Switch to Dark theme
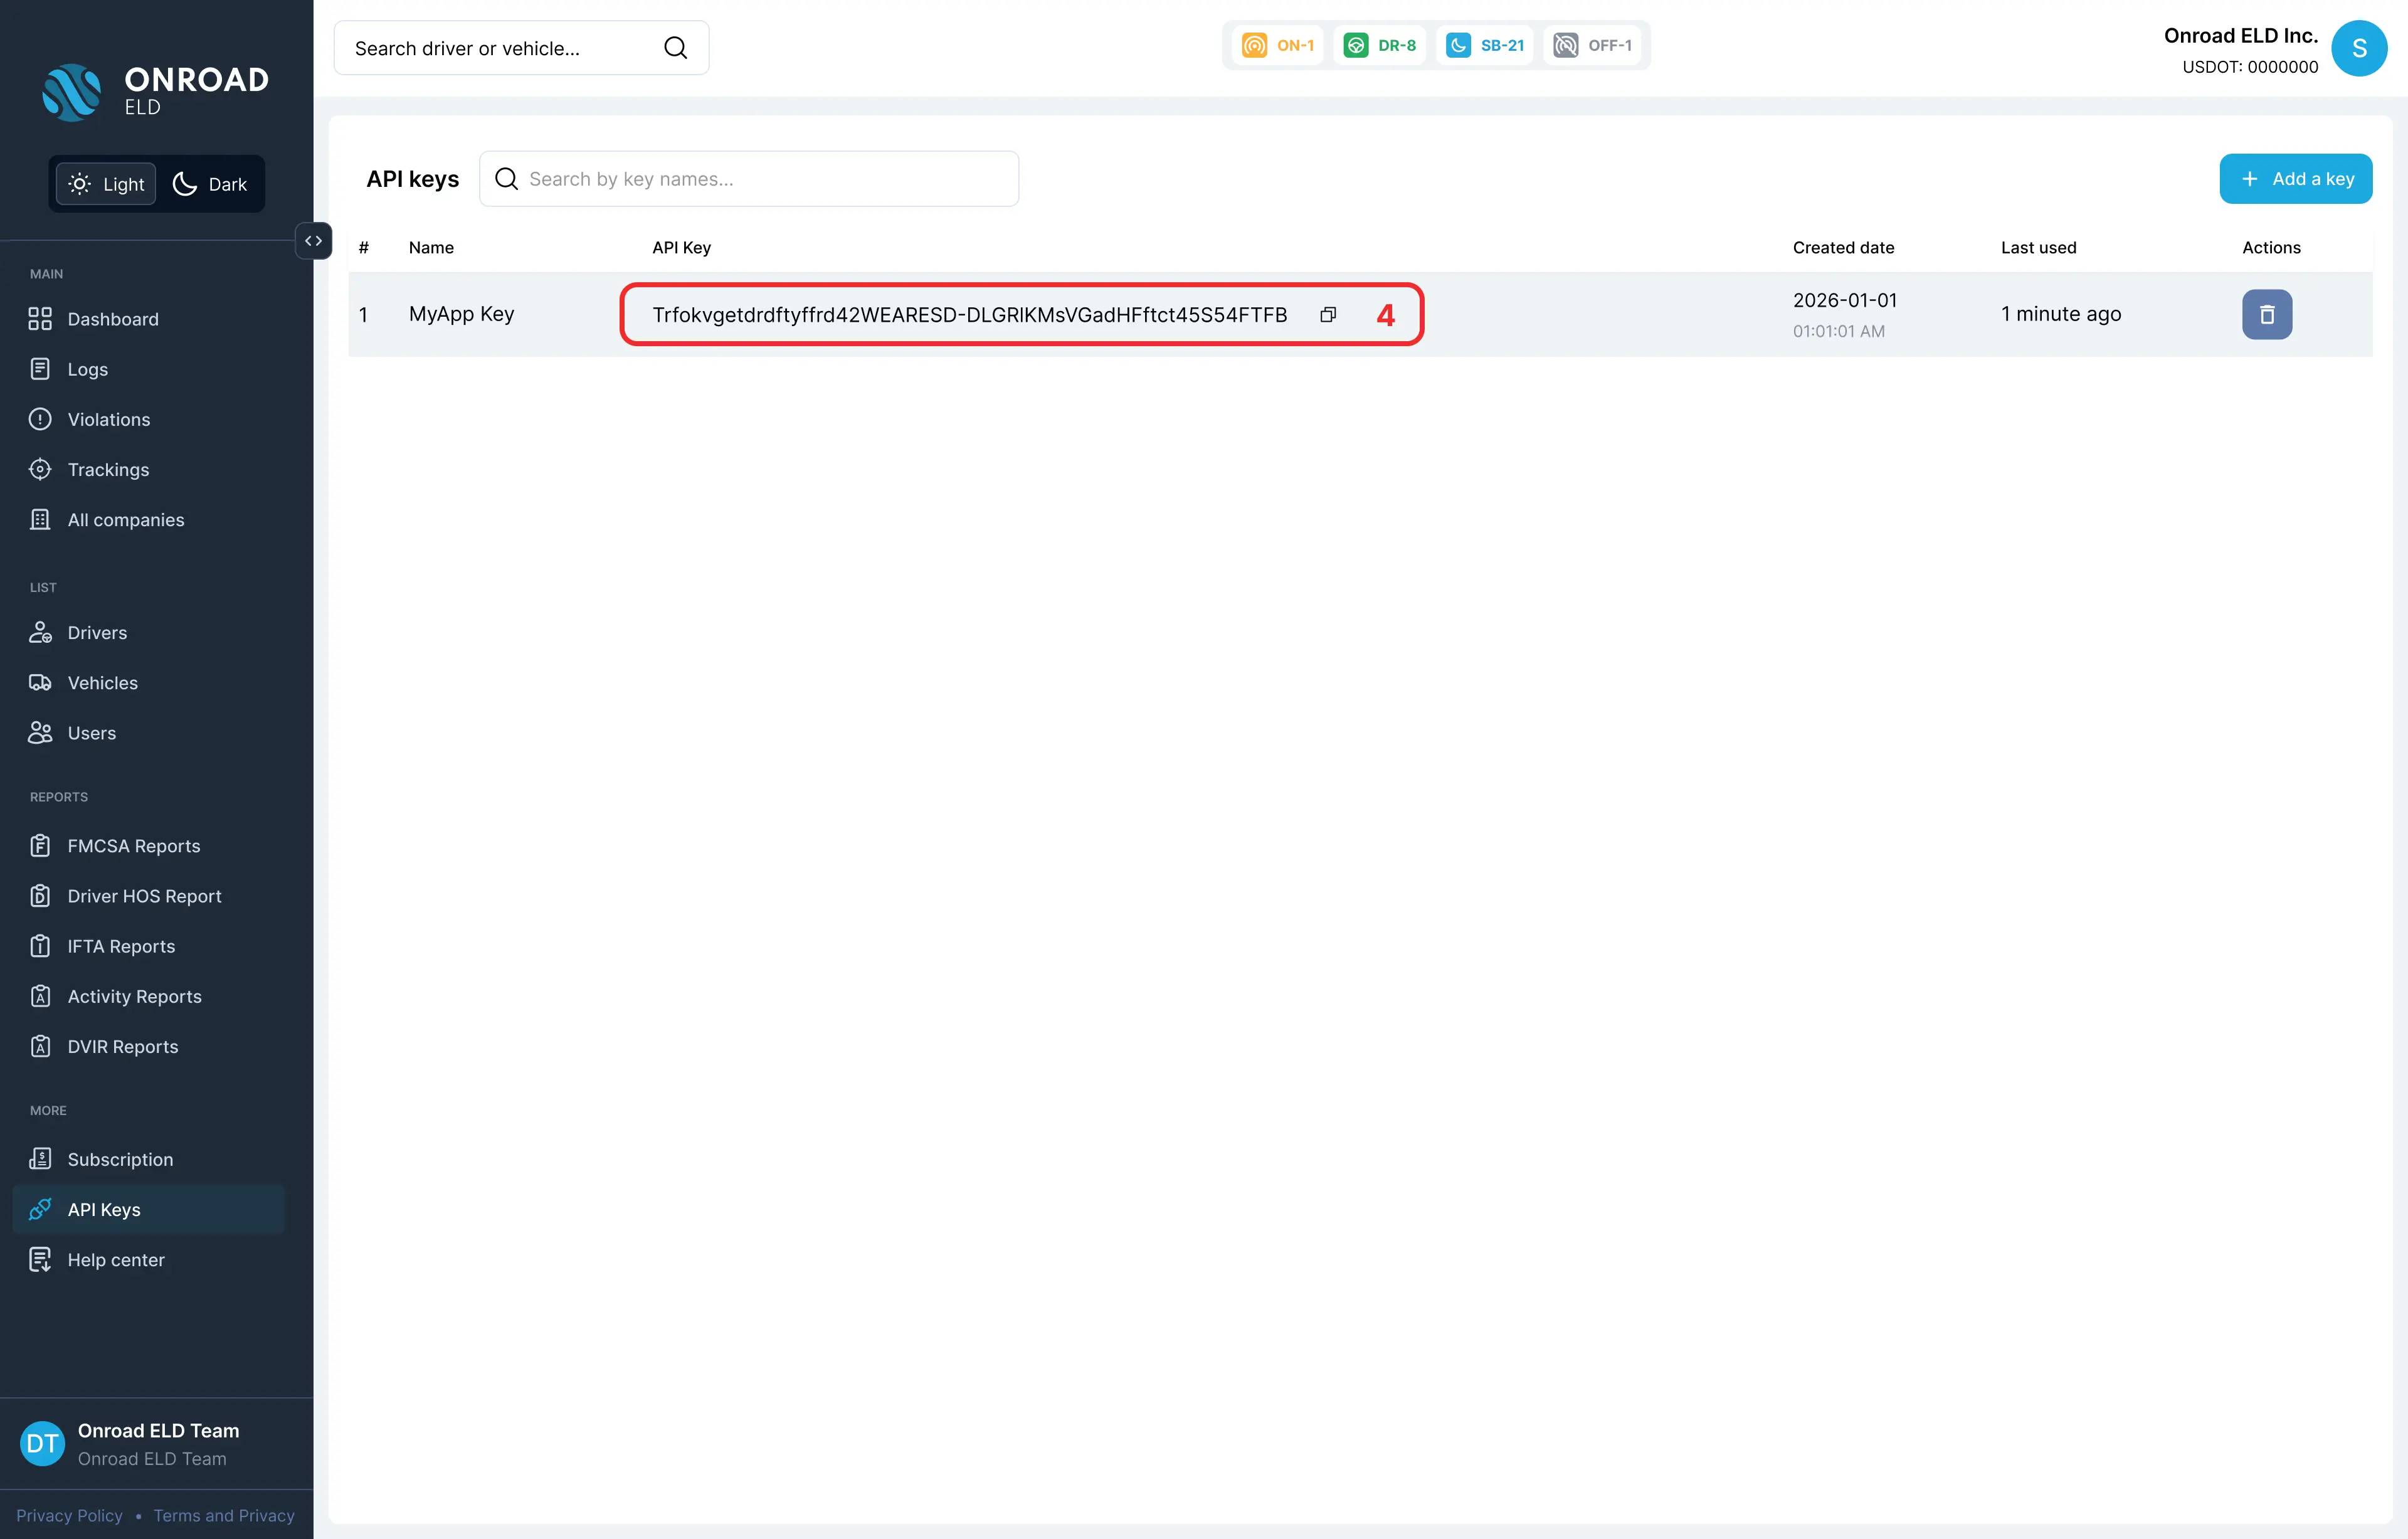2408x1539 pixels. [x=210, y=184]
